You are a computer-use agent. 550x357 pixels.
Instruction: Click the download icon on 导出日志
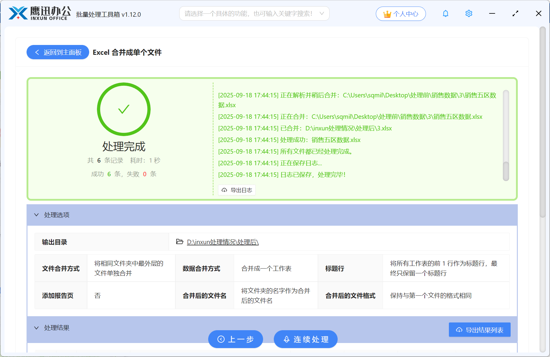pos(224,190)
